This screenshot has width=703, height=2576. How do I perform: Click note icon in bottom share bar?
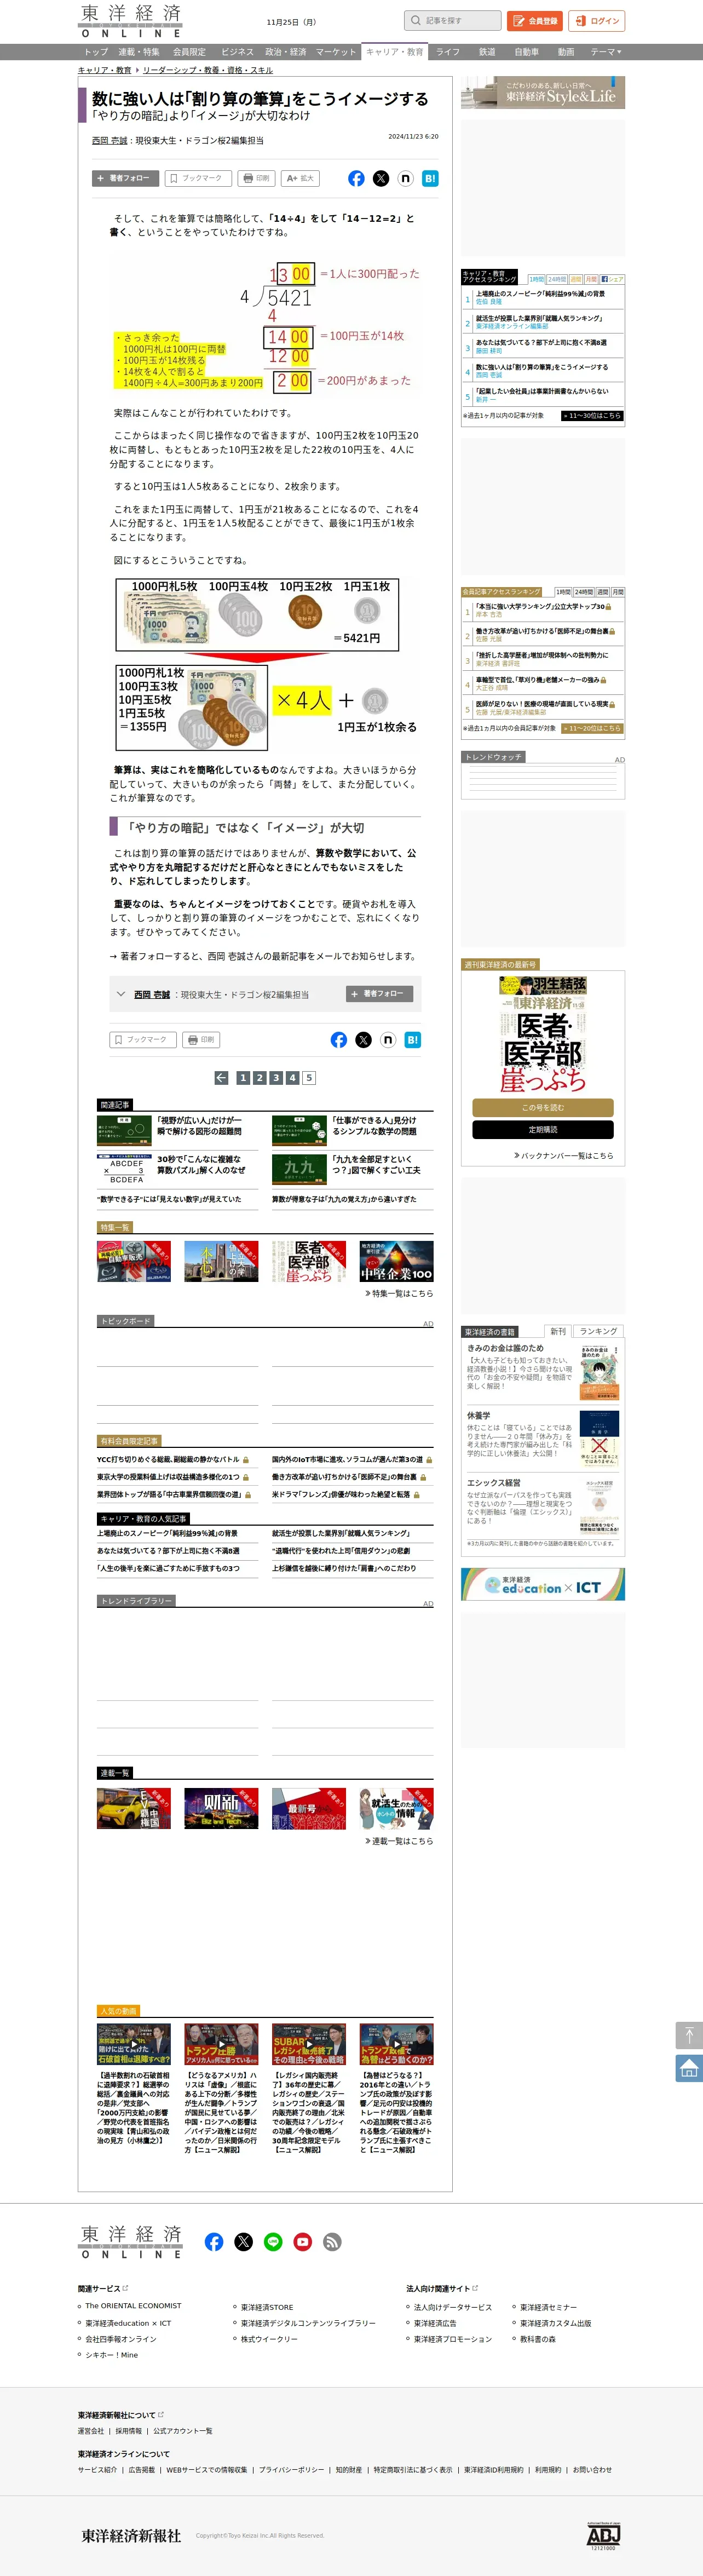388,1040
